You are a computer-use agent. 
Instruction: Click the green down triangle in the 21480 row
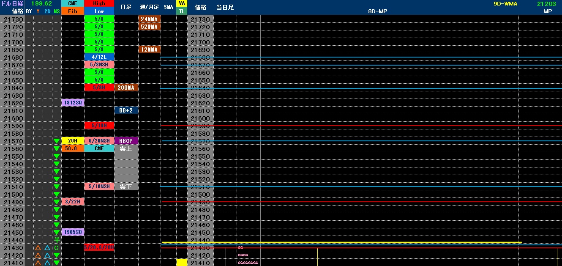coord(57,209)
